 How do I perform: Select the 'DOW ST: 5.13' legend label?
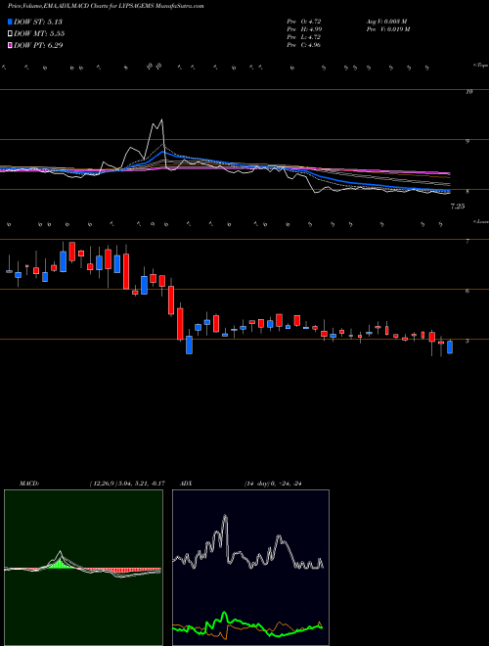(x=38, y=22)
